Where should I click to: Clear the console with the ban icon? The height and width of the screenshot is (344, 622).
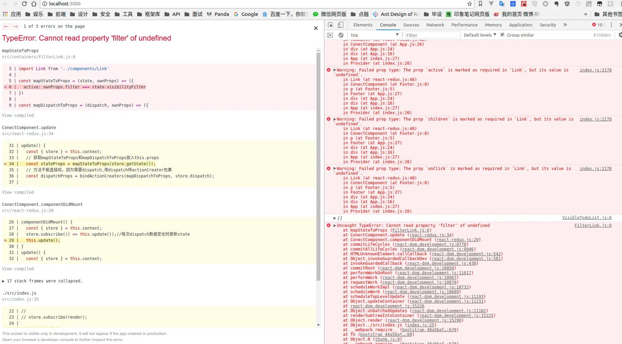[x=341, y=35]
